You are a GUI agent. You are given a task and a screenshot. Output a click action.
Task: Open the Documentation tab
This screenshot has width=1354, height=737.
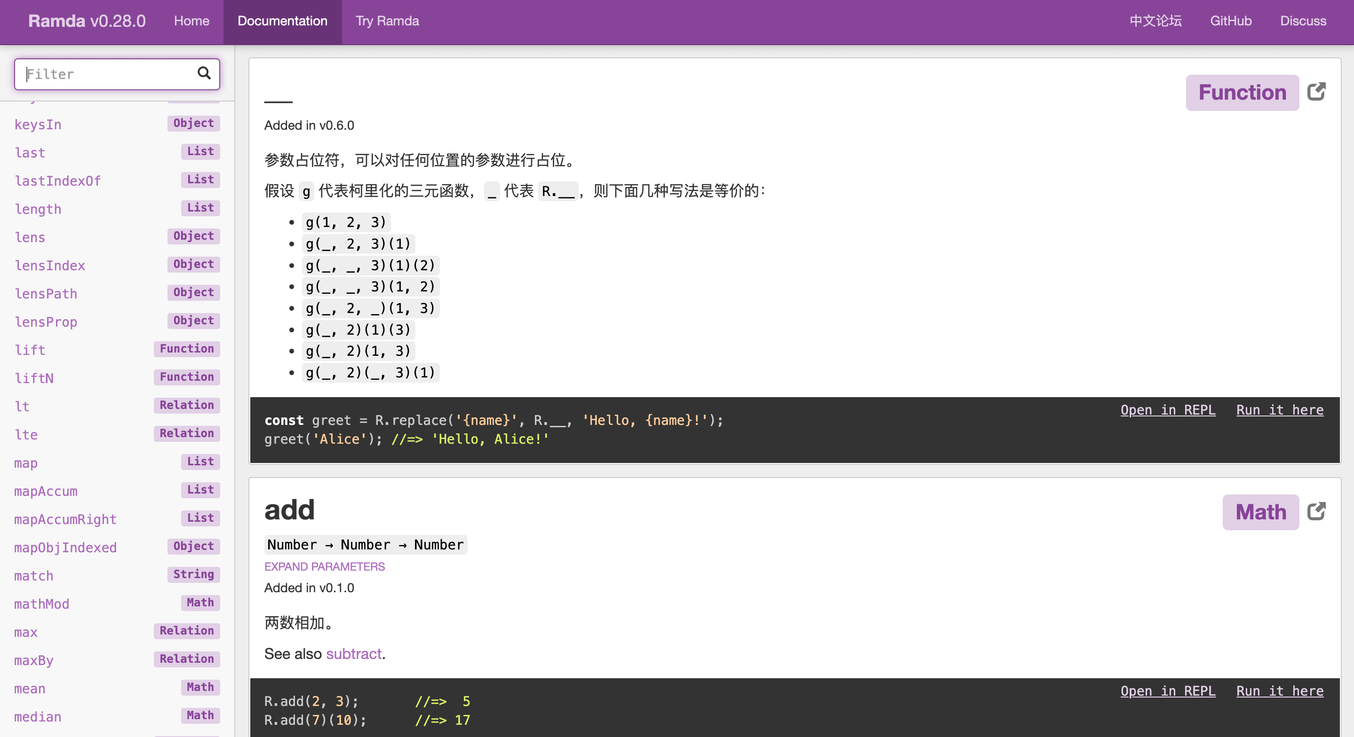(x=282, y=21)
